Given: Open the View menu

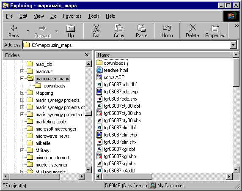Looking at the screenshot, I should point(38,16).
